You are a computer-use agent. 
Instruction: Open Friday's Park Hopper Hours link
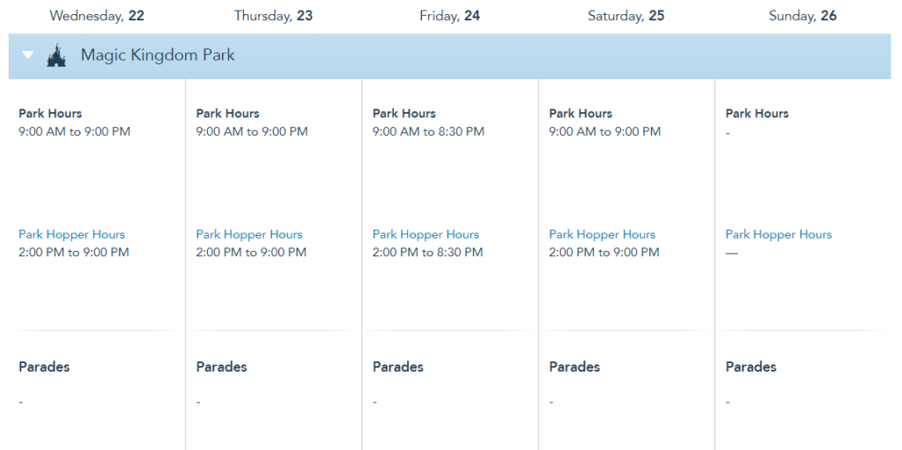point(425,234)
